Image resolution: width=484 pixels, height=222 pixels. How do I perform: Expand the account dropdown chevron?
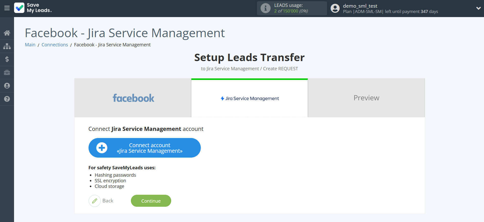[x=478, y=8]
